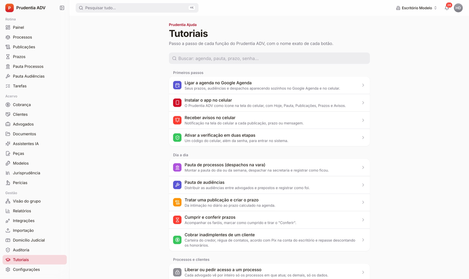Click the Assistentes IA sparkle icon in sidebar

8,144
